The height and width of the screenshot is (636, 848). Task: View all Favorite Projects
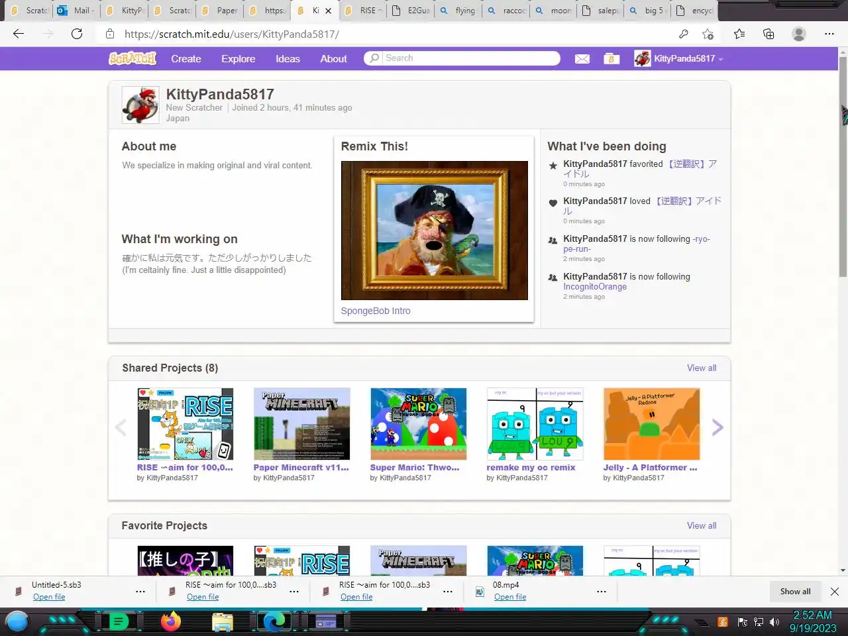pos(702,525)
